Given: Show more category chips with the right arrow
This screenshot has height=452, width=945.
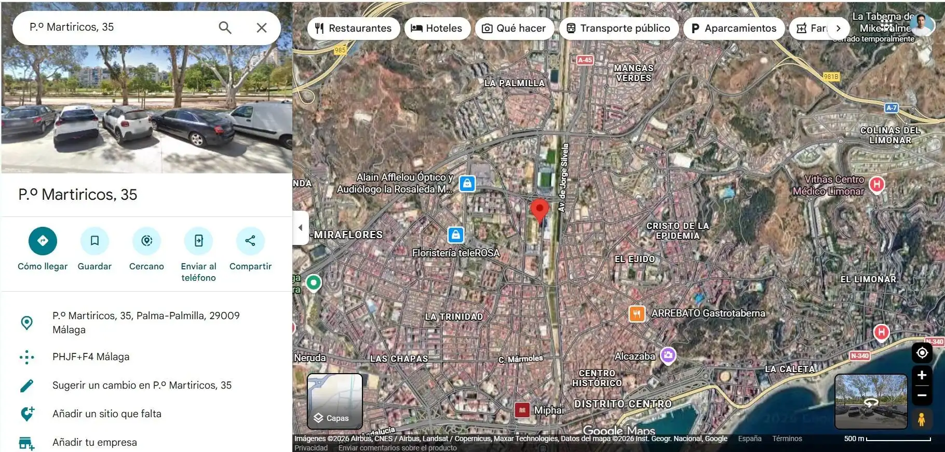Looking at the screenshot, I should point(838,28).
